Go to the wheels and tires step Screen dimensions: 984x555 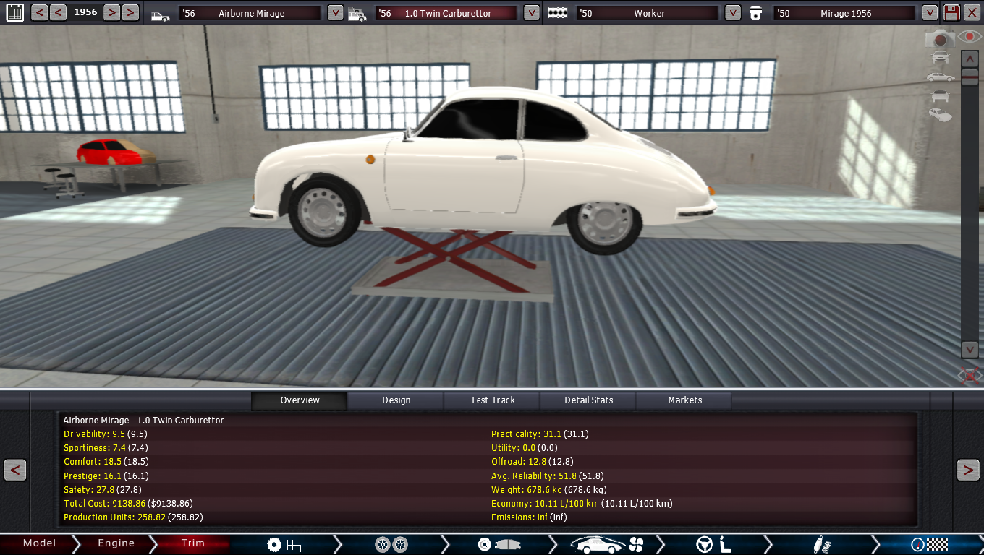tap(391, 544)
